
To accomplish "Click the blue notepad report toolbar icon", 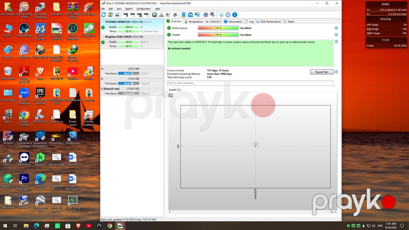I will [x=184, y=15].
